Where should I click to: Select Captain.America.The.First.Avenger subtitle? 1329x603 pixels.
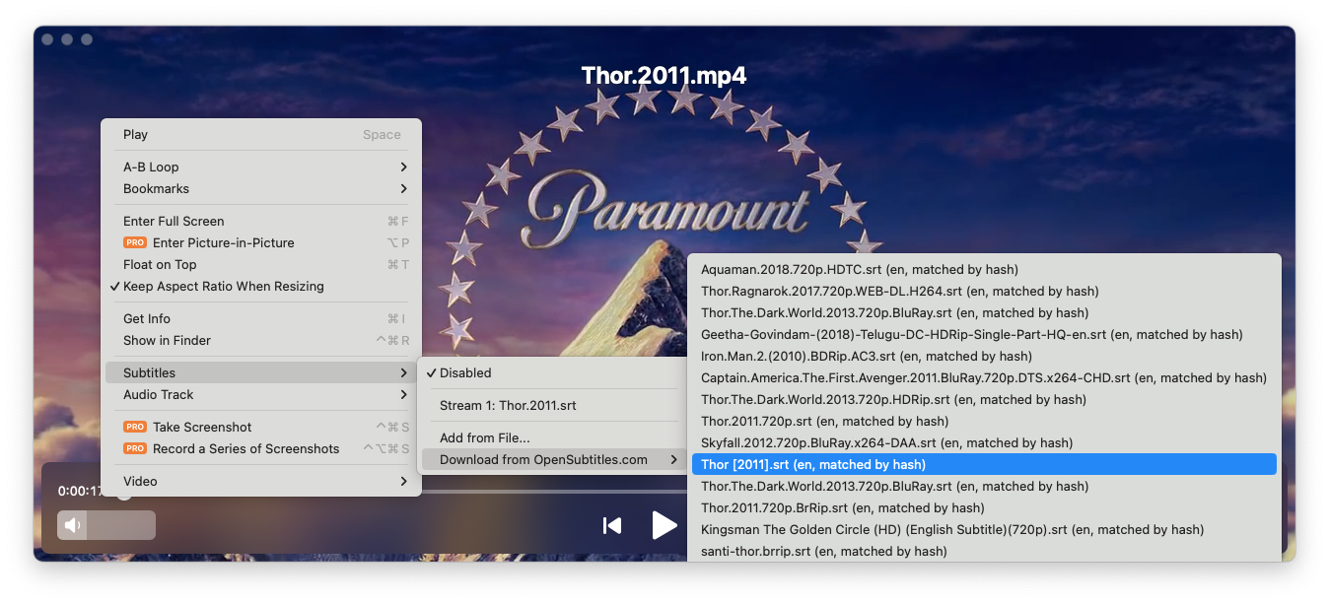tap(984, 377)
